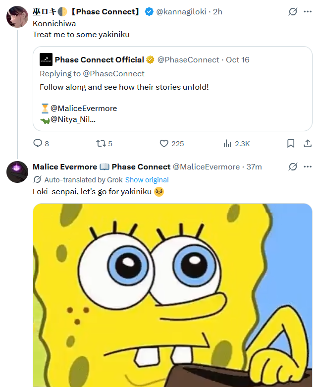Open more options for kannagiloki's tweet

307,11
